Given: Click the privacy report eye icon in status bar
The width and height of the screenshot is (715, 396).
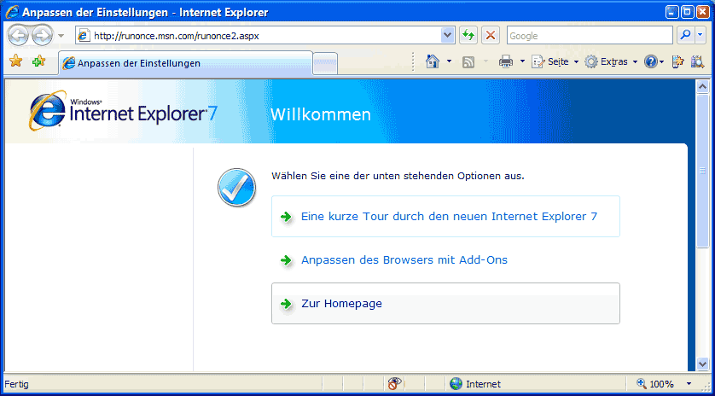Looking at the screenshot, I should [395, 384].
